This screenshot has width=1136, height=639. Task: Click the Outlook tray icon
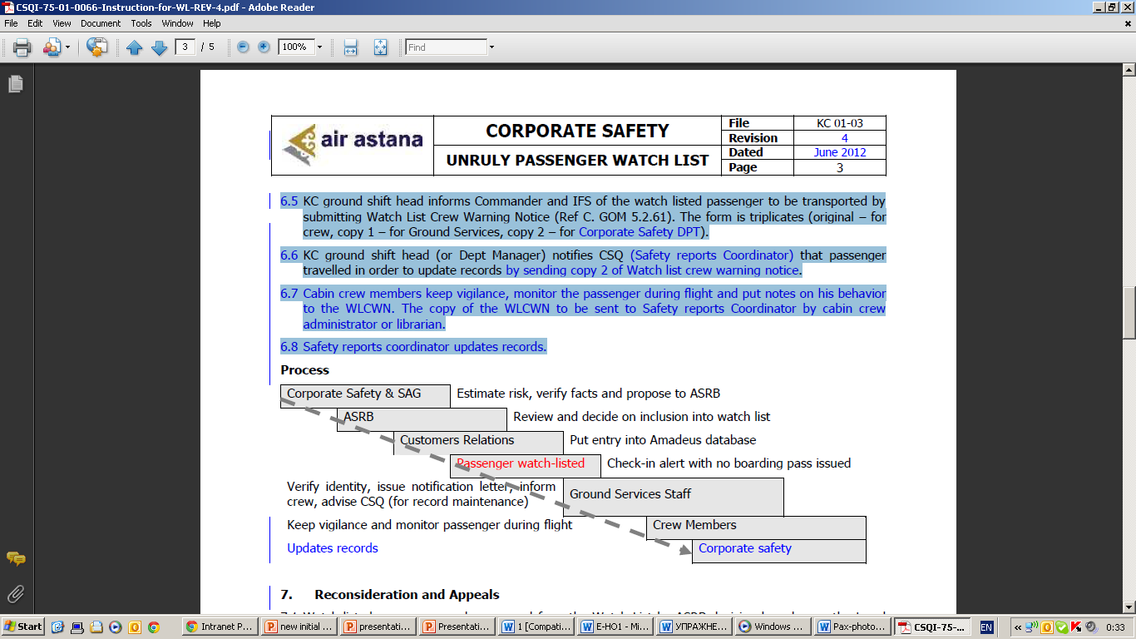pos(1047,627)
